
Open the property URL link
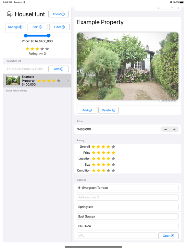tap(168, 236)
